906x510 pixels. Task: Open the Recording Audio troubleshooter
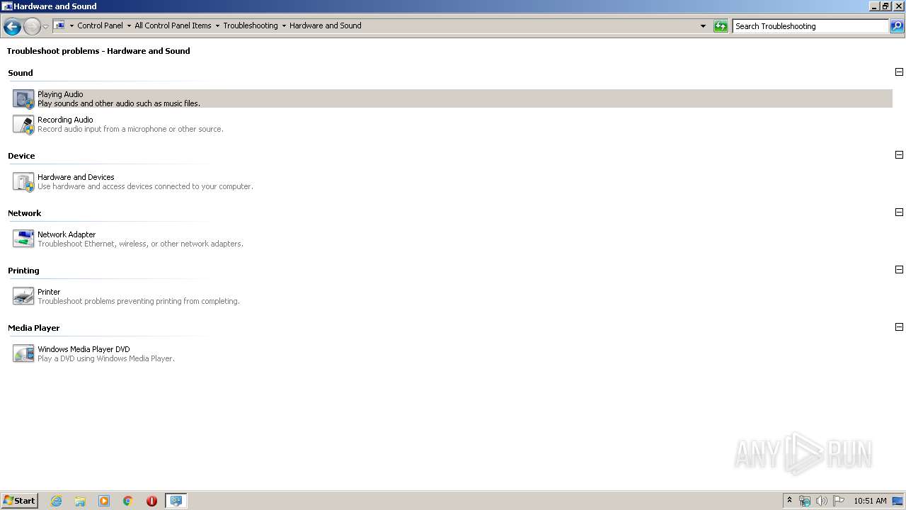65,120
